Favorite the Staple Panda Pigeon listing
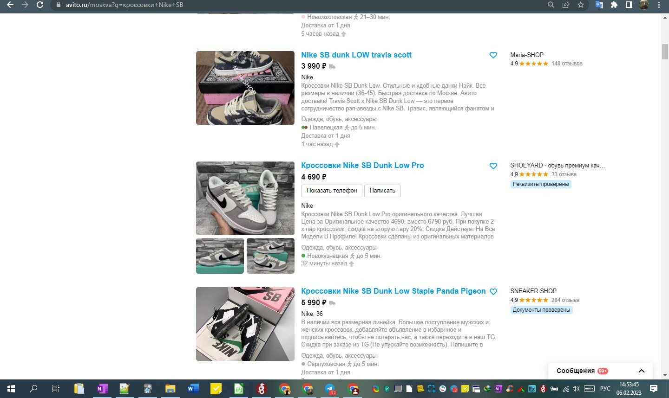 493,292
